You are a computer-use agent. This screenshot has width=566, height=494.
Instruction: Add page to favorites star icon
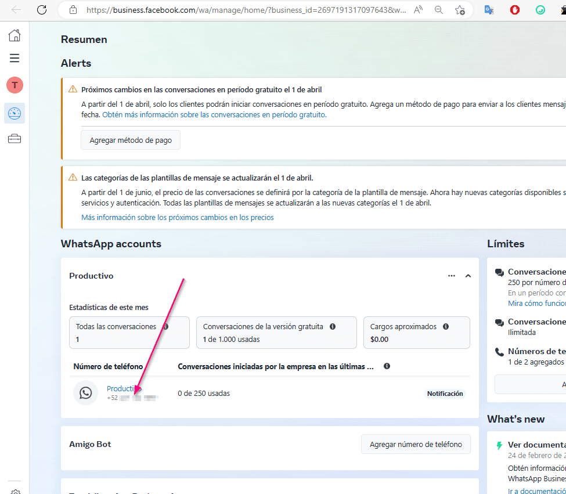(x=460, y=10)
